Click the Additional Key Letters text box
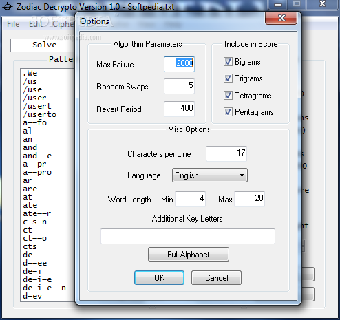 click(x=188, y=236)
